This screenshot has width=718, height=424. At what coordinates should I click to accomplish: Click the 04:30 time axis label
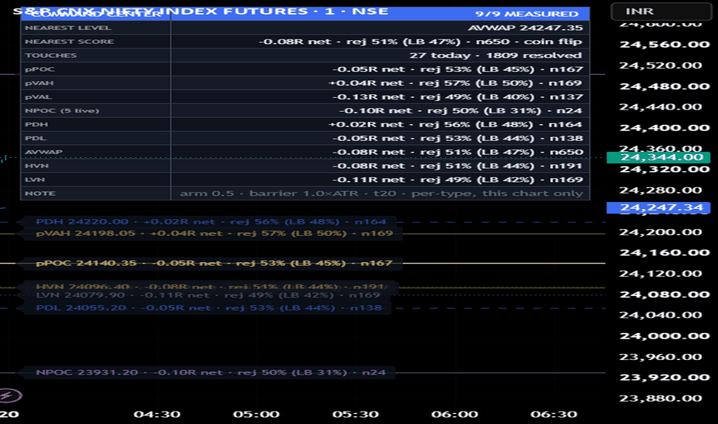[157, 415]
